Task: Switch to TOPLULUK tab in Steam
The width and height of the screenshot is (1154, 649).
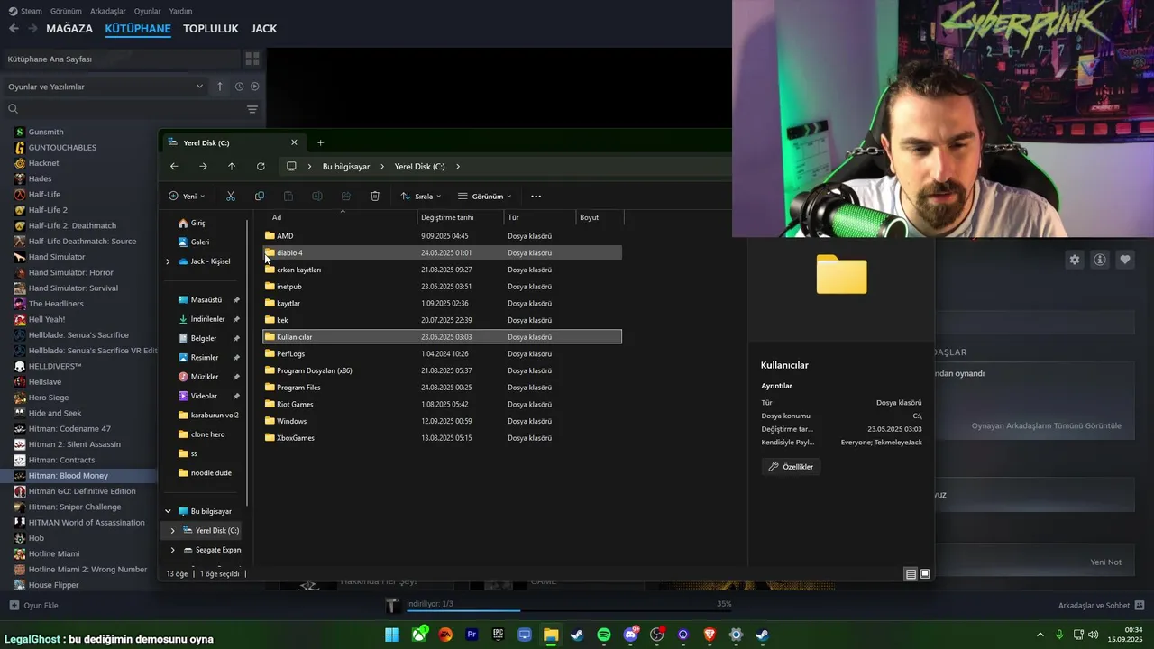Action: point(211,29)
